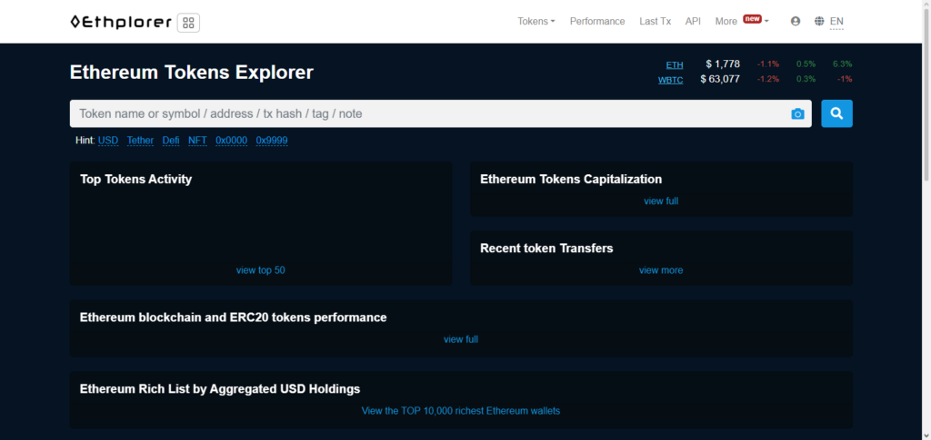Click the red 'new' badge beside More
This screenshot has height=440, width=931.
click(x=752, y=19)
